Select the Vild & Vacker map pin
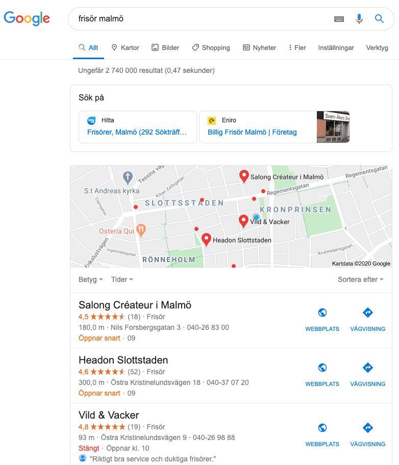 coord(243,221)
